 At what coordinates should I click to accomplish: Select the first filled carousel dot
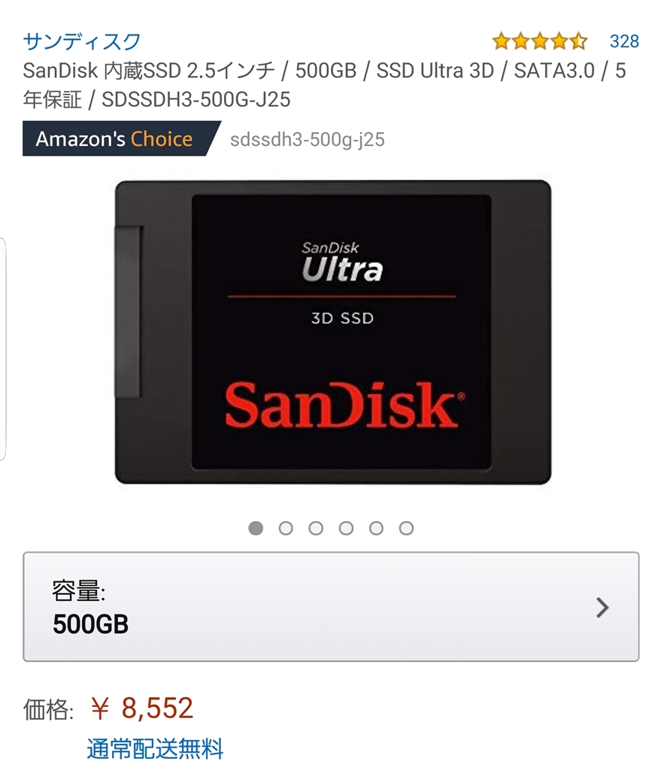[x=256, y=528]
